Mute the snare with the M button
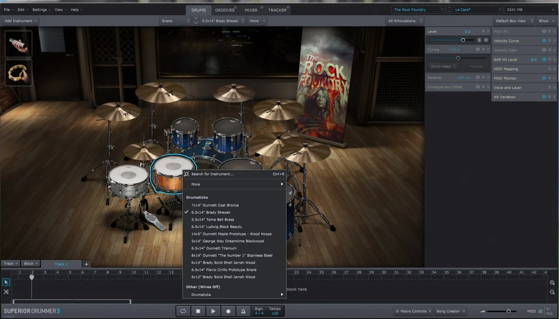The width and height of the screenshot is (559, 319). point(486,40)
